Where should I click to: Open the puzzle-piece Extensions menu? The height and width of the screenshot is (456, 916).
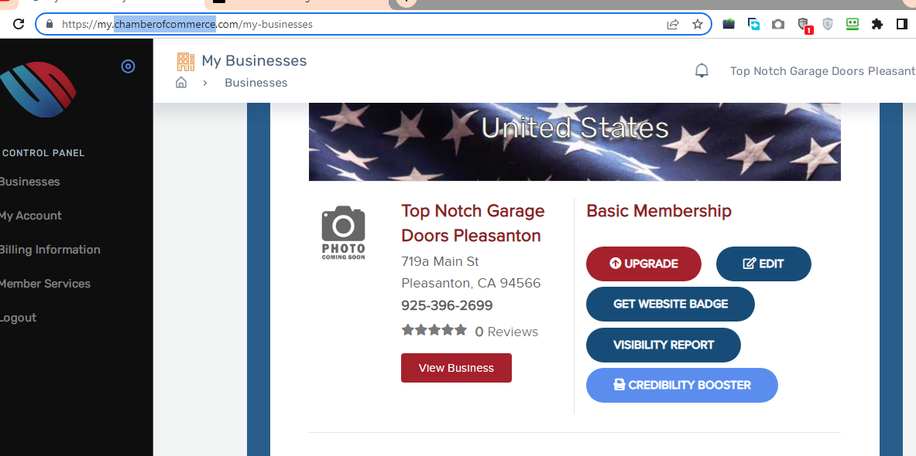pos(877,24)
